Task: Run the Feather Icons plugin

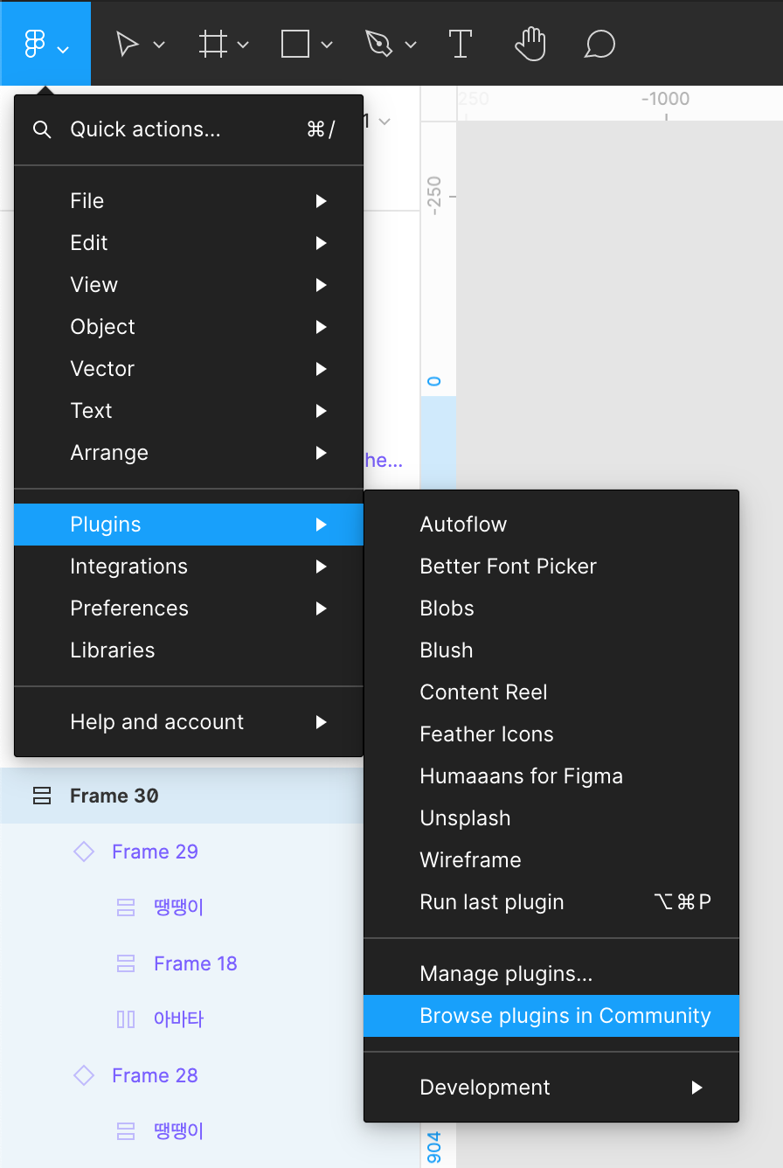Action: coord(551,734)
